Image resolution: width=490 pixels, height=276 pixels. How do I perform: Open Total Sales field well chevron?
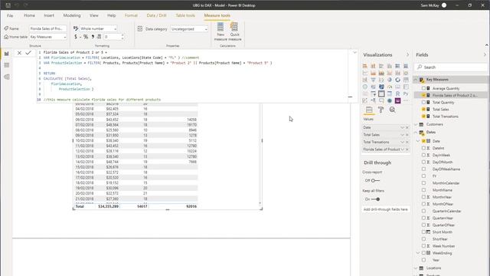[402, 135]
